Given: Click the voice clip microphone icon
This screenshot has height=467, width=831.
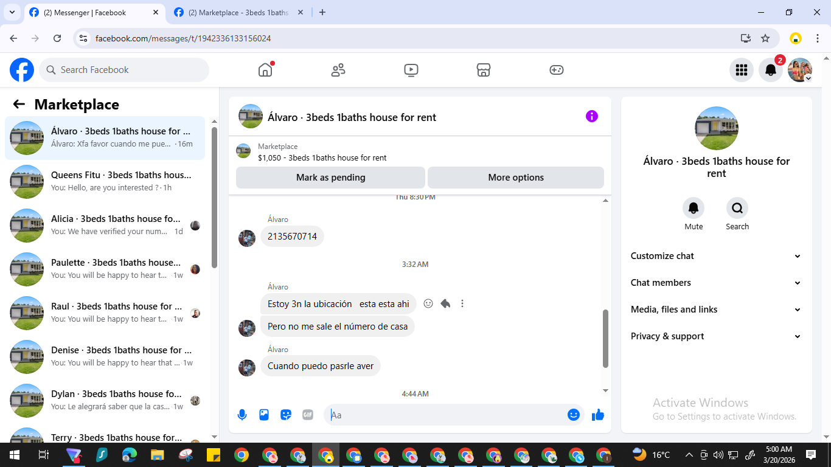Looking at the screenshot, I should pyautogui.click(x=242, y=415).
